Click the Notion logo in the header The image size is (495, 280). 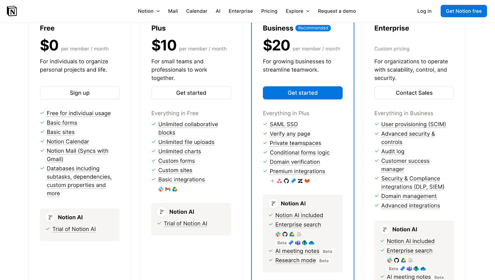[12, 11]
